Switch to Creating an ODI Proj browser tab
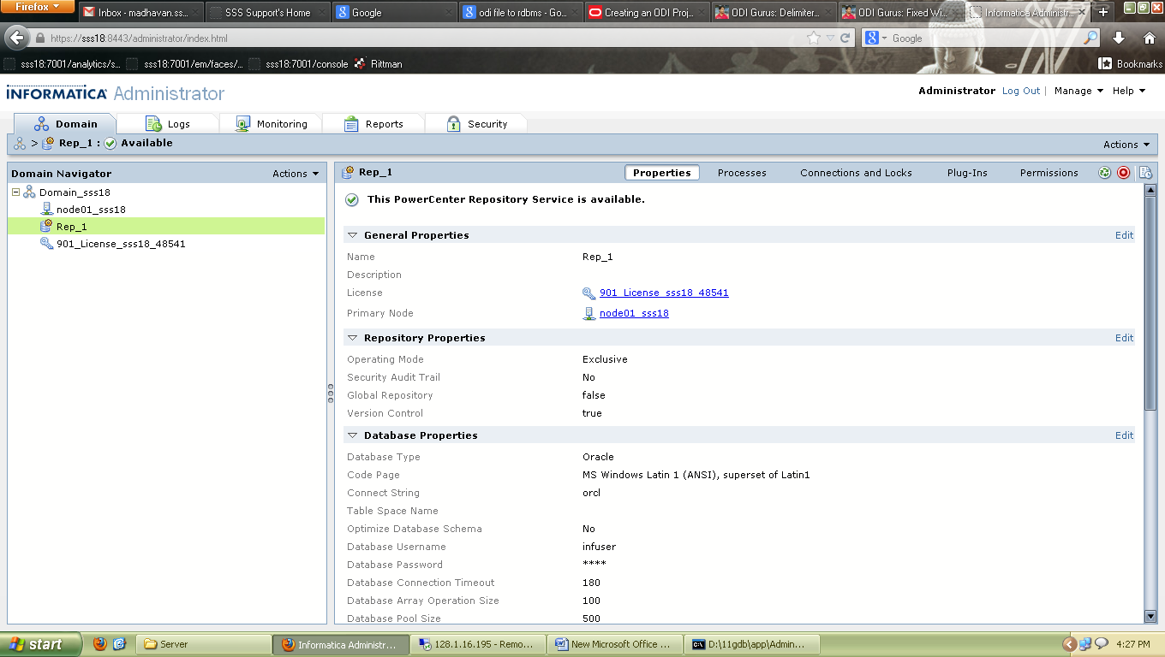This screenshot has width=1165, height=657. pyautogui.click(x=648, y=12)
